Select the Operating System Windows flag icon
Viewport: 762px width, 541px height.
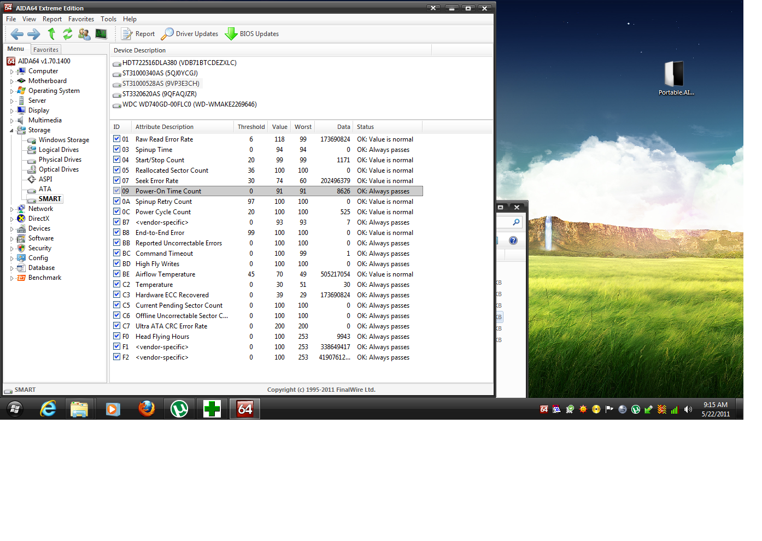tap(21, 91)
